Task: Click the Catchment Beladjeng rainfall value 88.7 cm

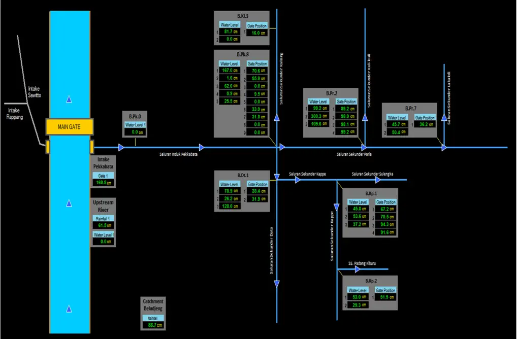Action: 153,325
